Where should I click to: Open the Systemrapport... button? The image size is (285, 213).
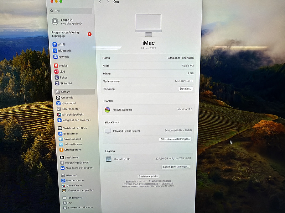pos(148,176)
